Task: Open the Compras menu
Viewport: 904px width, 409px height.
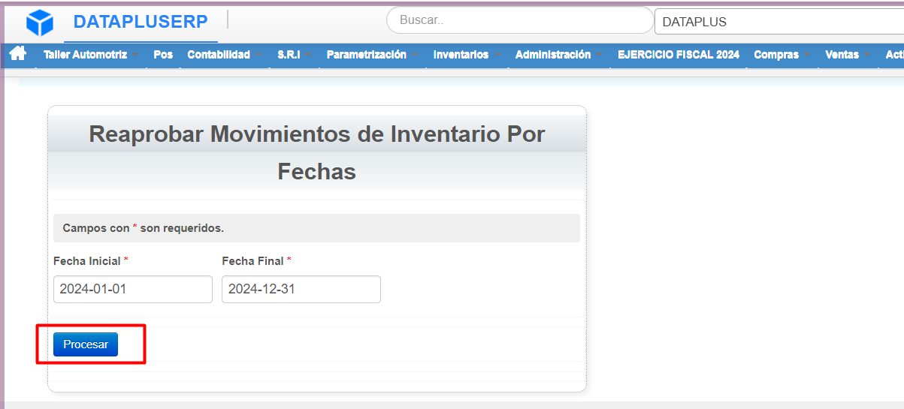Action: 782,55
